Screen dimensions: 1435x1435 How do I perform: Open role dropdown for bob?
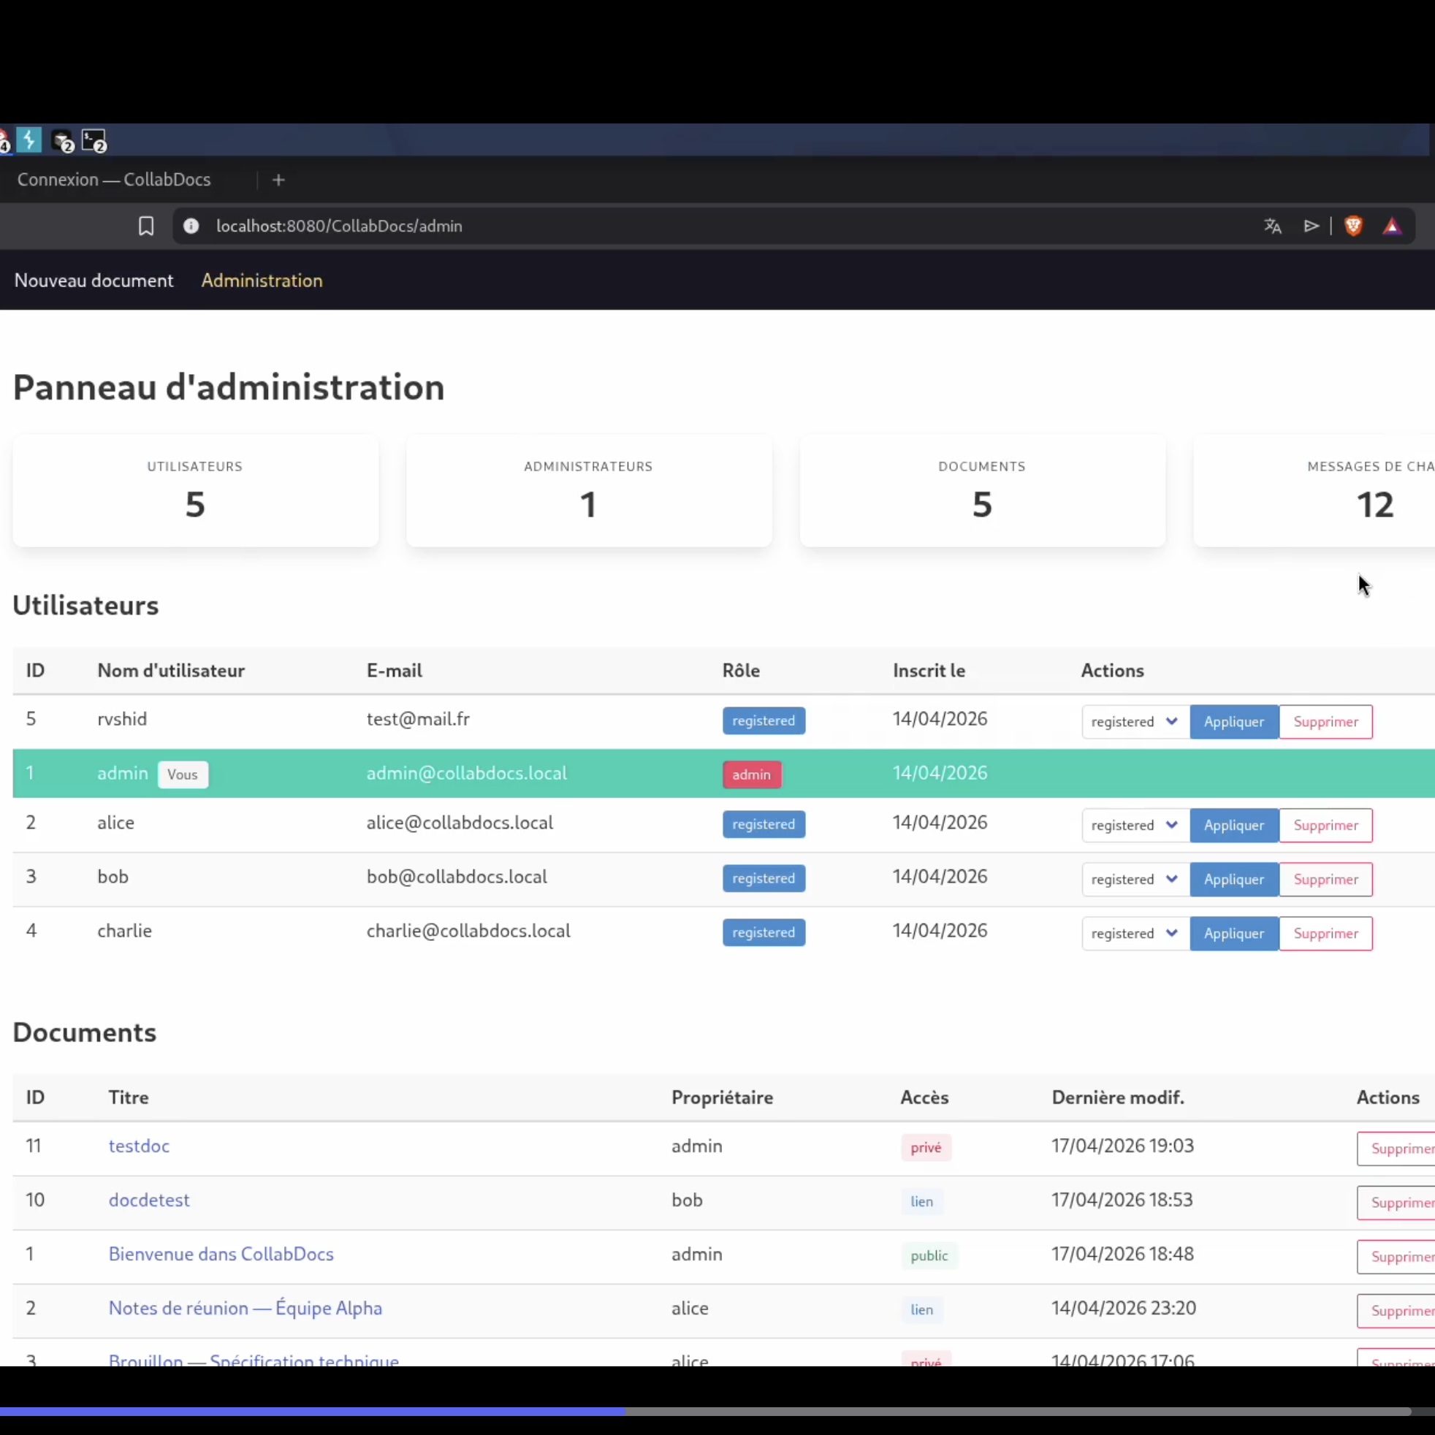coord(1135,880)
